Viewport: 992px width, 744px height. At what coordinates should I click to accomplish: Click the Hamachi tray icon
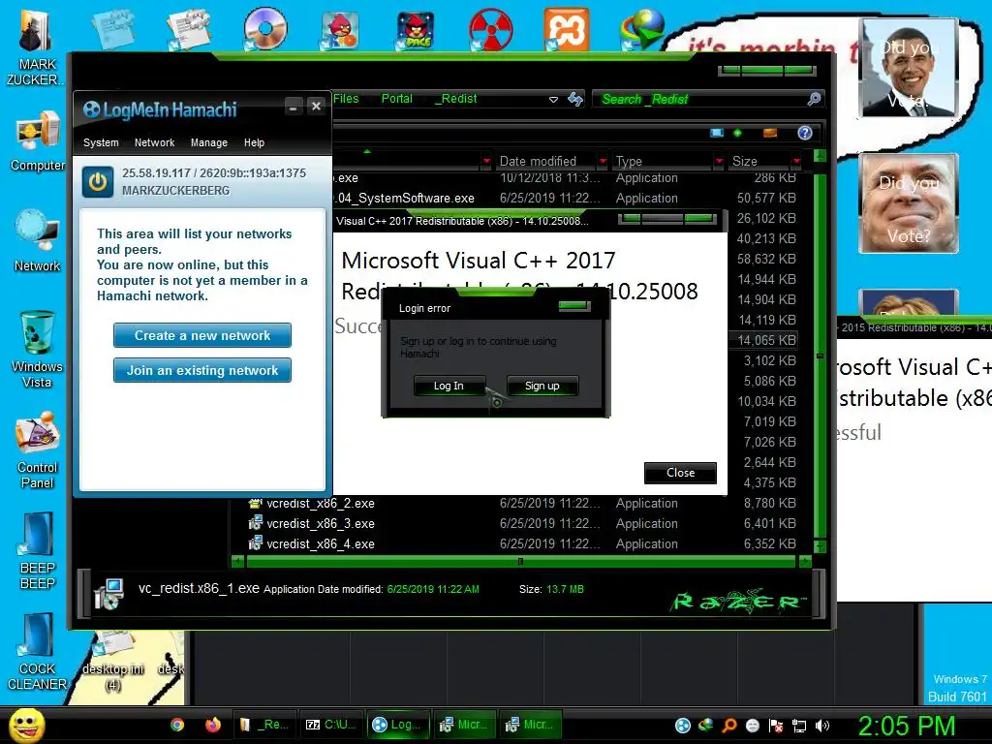pyautogui.click(x=683, y=726)
